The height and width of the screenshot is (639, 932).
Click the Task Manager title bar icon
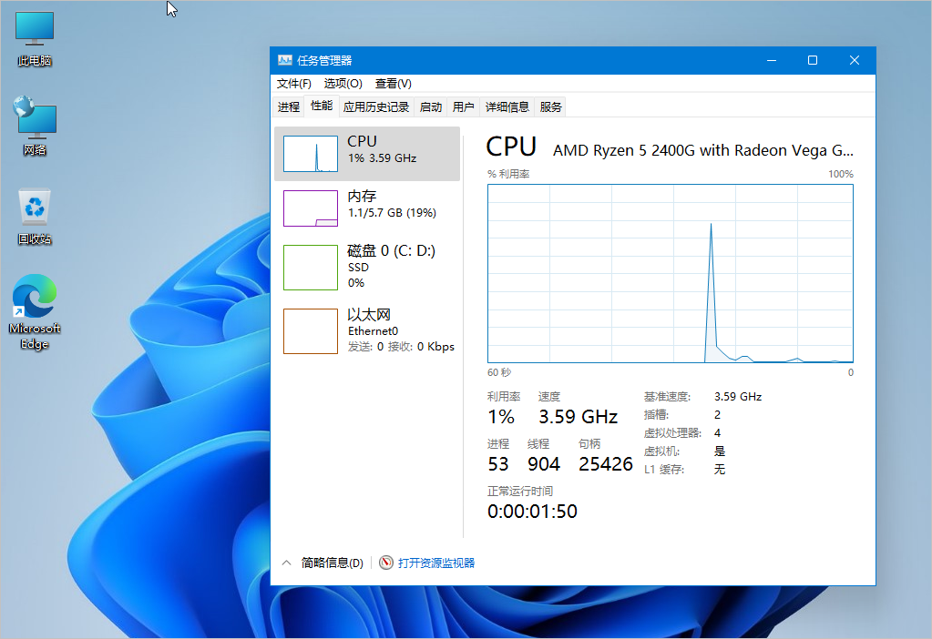[285, 60]
